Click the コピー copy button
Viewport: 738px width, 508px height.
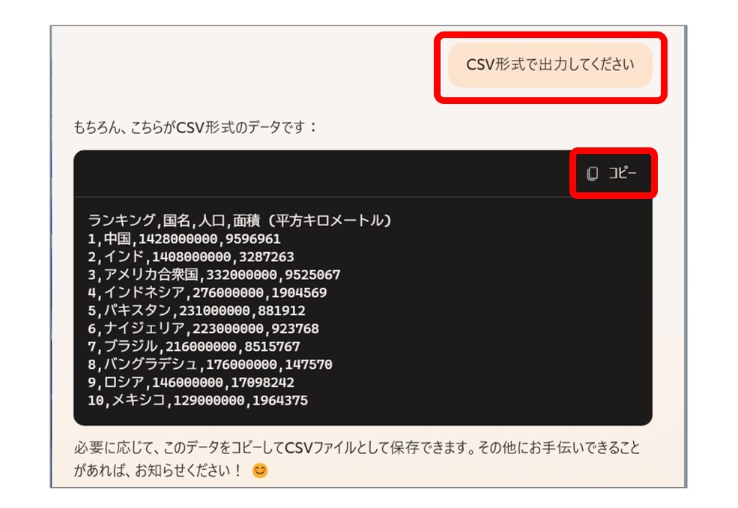[x=611, y=173]
